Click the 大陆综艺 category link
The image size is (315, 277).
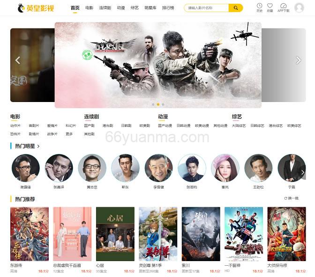[239, 126]
